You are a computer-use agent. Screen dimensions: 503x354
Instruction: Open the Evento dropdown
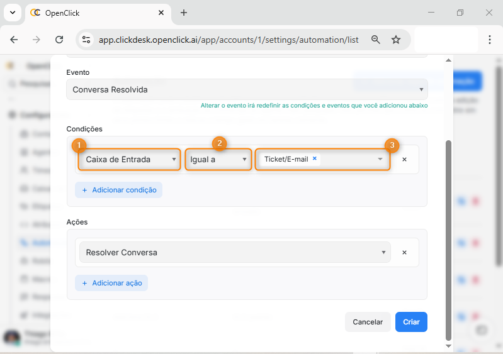click(x=246, y=90)
